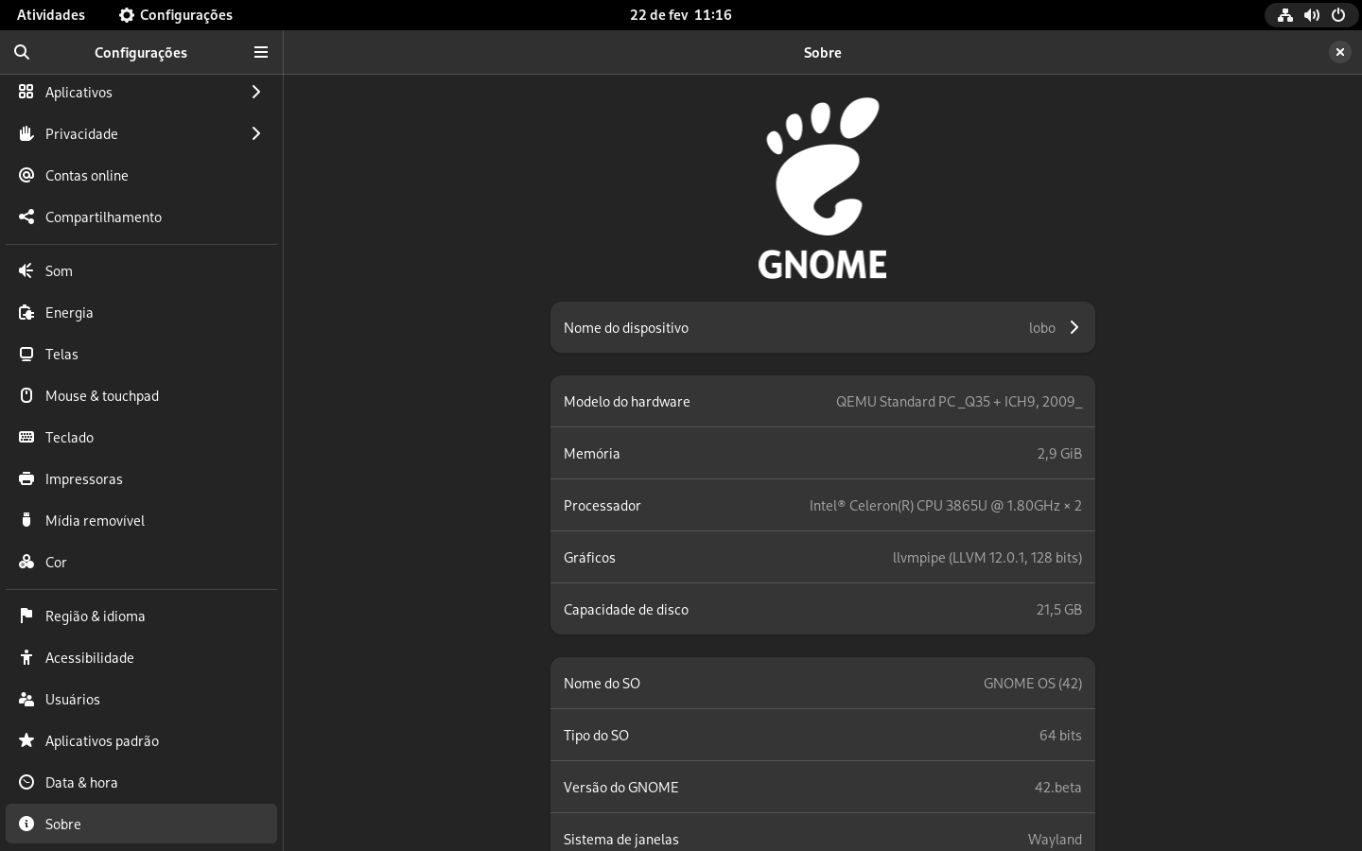
Task: Click the gear icon beside Configurações in top bar
Action: (x=127, y=15)
